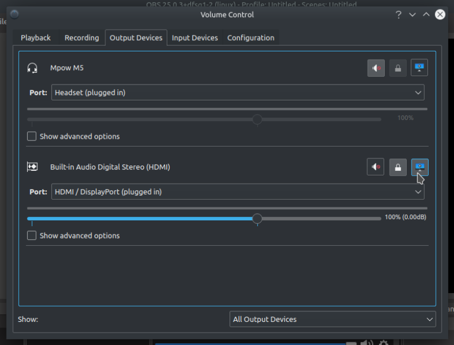Mute the Mpow M5 headset output
The image size is (454, 345).
point(376,69)
